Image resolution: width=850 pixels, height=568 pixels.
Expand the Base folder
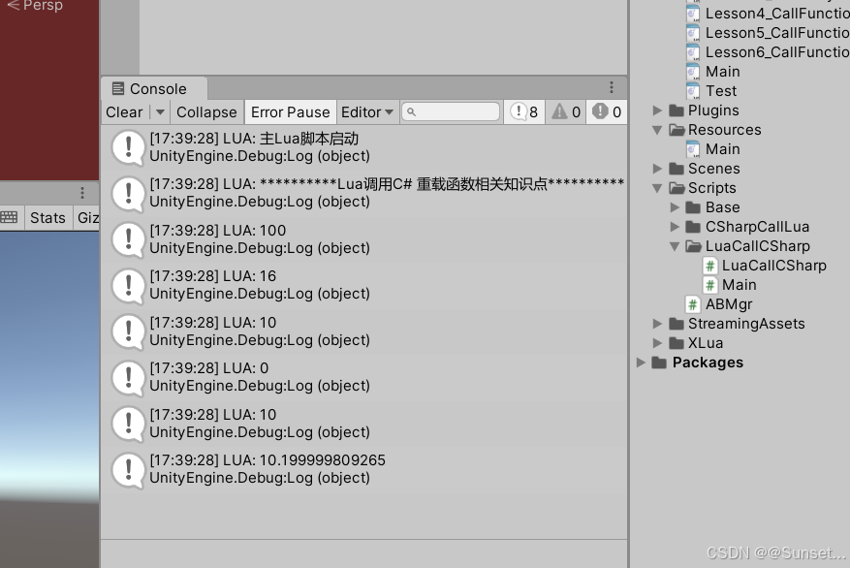coord(675,207)
